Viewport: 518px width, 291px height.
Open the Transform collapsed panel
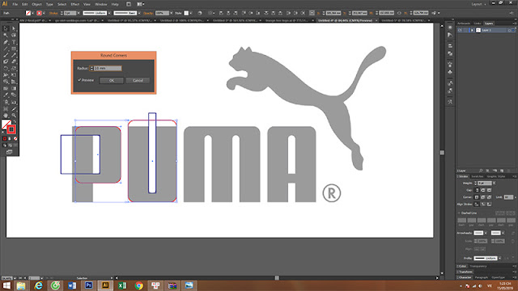click(x=465, y=272)
